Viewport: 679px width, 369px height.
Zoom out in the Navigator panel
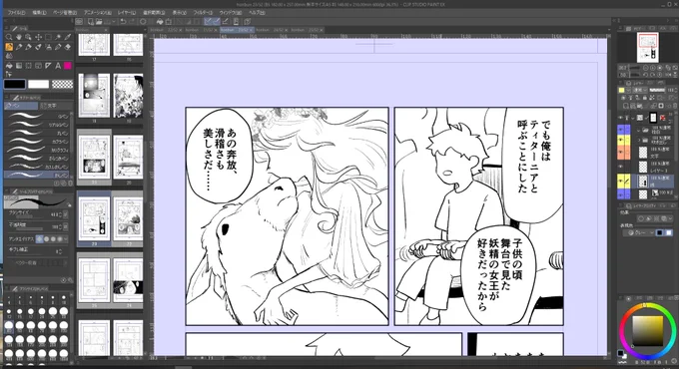point(646,68)
